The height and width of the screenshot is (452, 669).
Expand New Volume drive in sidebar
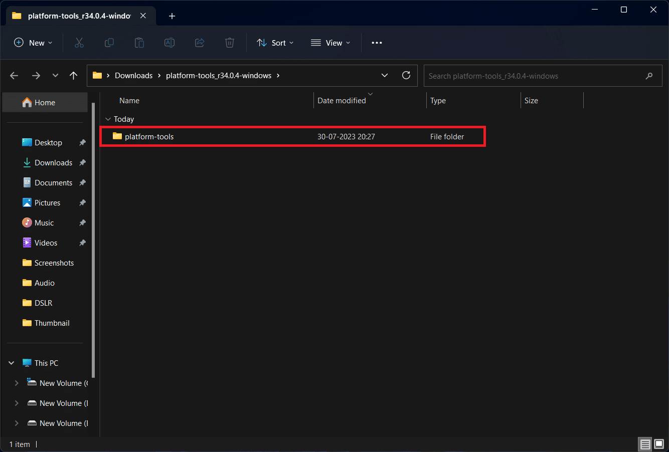pyautogui.click(x=17, y=383)
